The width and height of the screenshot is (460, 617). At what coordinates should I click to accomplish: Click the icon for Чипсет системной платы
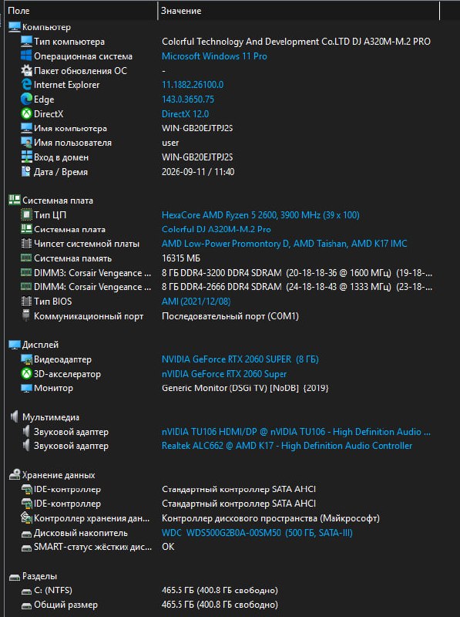(26, 244)
